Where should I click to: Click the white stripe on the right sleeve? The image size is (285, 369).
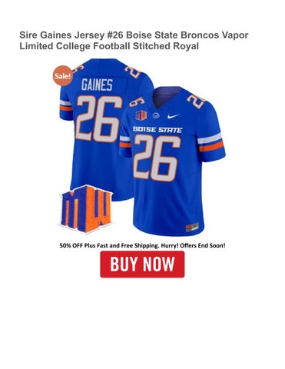pyautogui.click(x=210, y=138)
